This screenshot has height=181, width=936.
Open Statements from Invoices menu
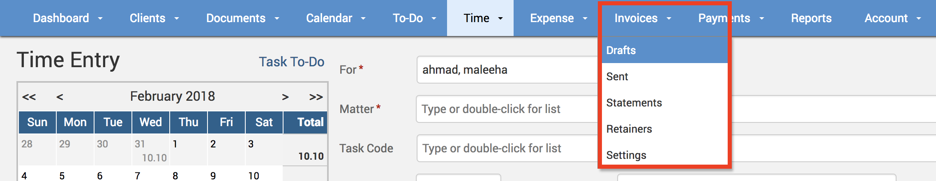coord(634,103)
